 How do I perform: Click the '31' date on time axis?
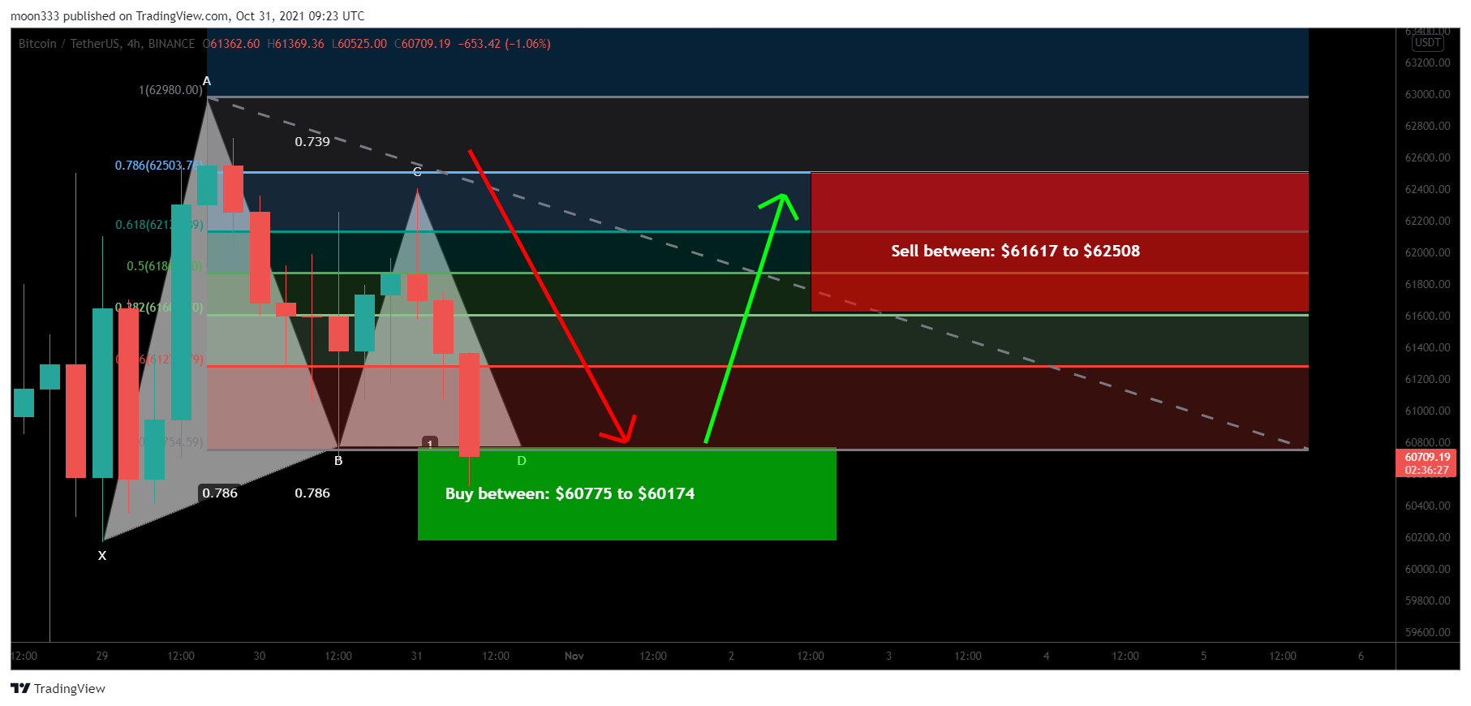tap(417, 656)
